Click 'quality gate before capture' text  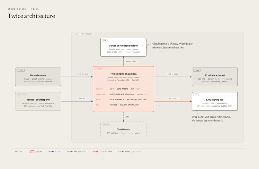tap(38, 82)
